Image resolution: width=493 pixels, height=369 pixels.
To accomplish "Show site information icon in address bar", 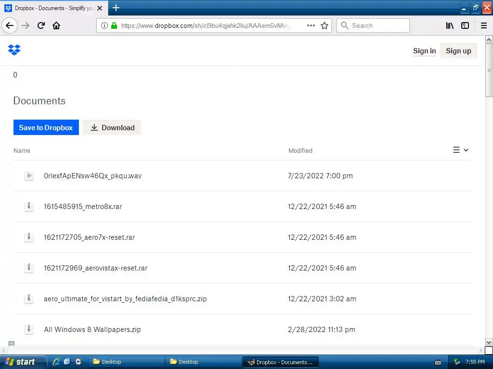I will [x=104, y=25].
